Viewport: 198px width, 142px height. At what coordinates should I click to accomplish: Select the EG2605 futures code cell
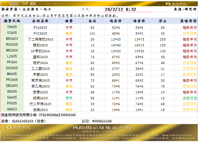point(12,68)
